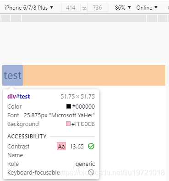Viewport: 169px width, 181px height.
Task: Click the wide center segment of breakpoint bar
Action: pyautogui.click(x=84, y=18)
